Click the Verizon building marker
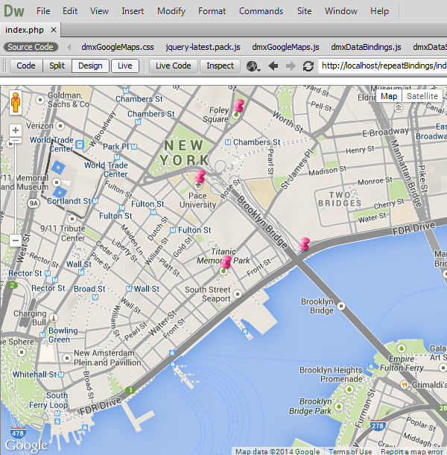447x455 pixels. click(x=60, y=126)
